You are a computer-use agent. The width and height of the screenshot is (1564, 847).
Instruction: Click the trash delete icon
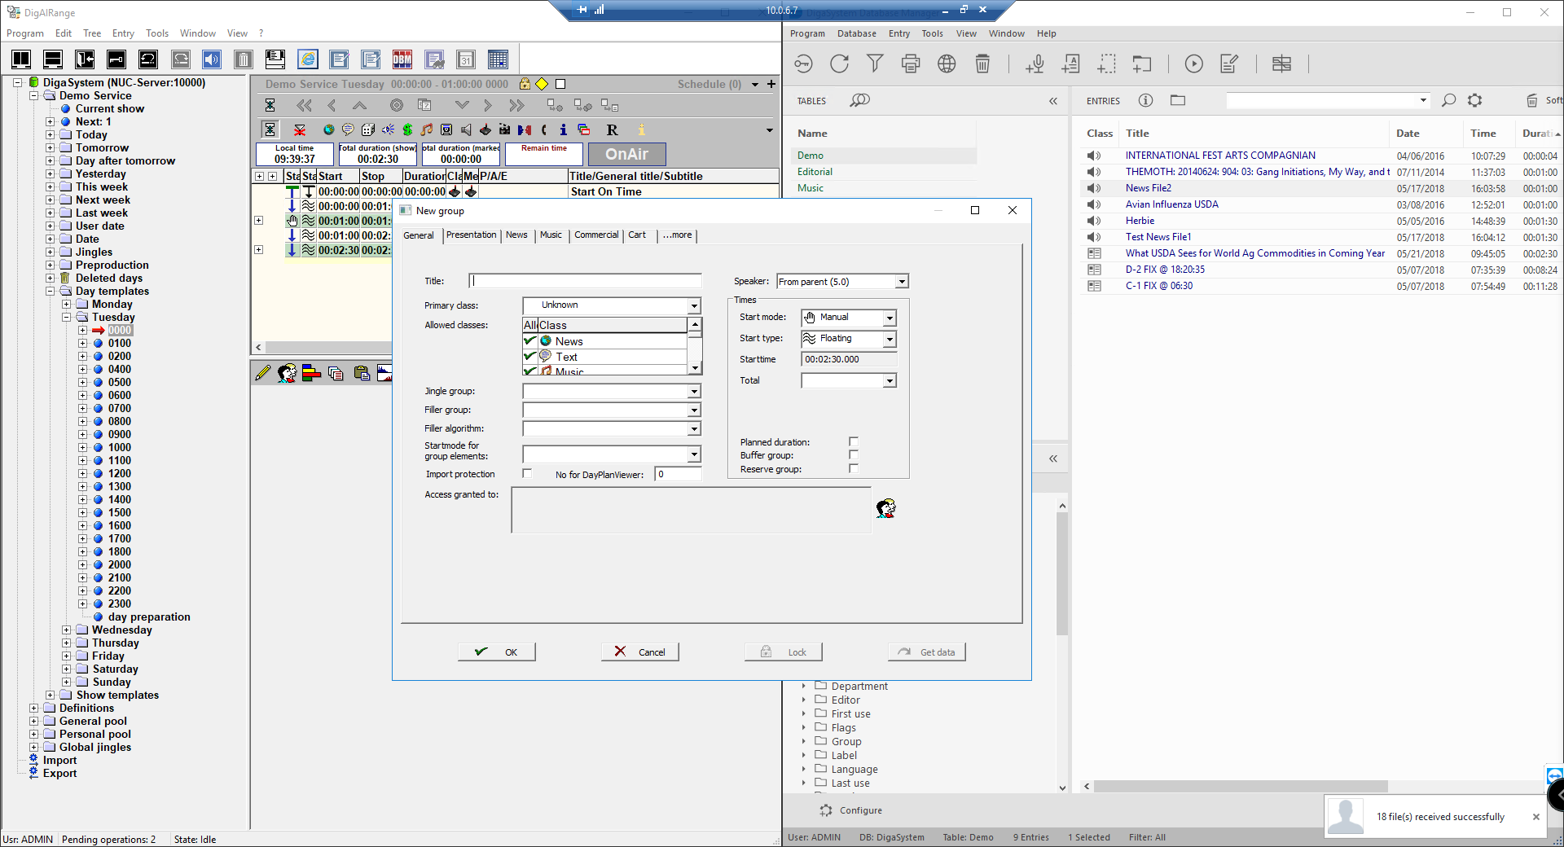[x=982, y=64]
